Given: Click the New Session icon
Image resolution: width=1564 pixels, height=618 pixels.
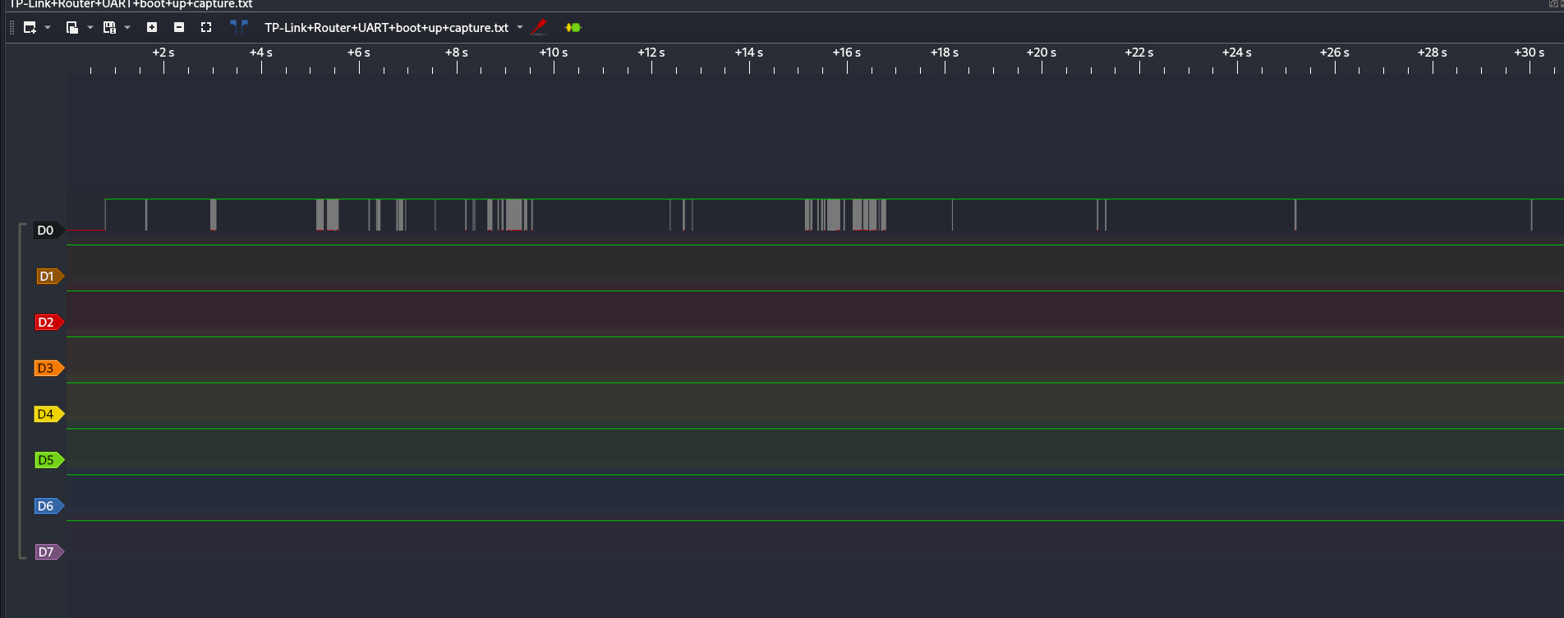Looking at the screenshot, I should click(x=30, y=28).
